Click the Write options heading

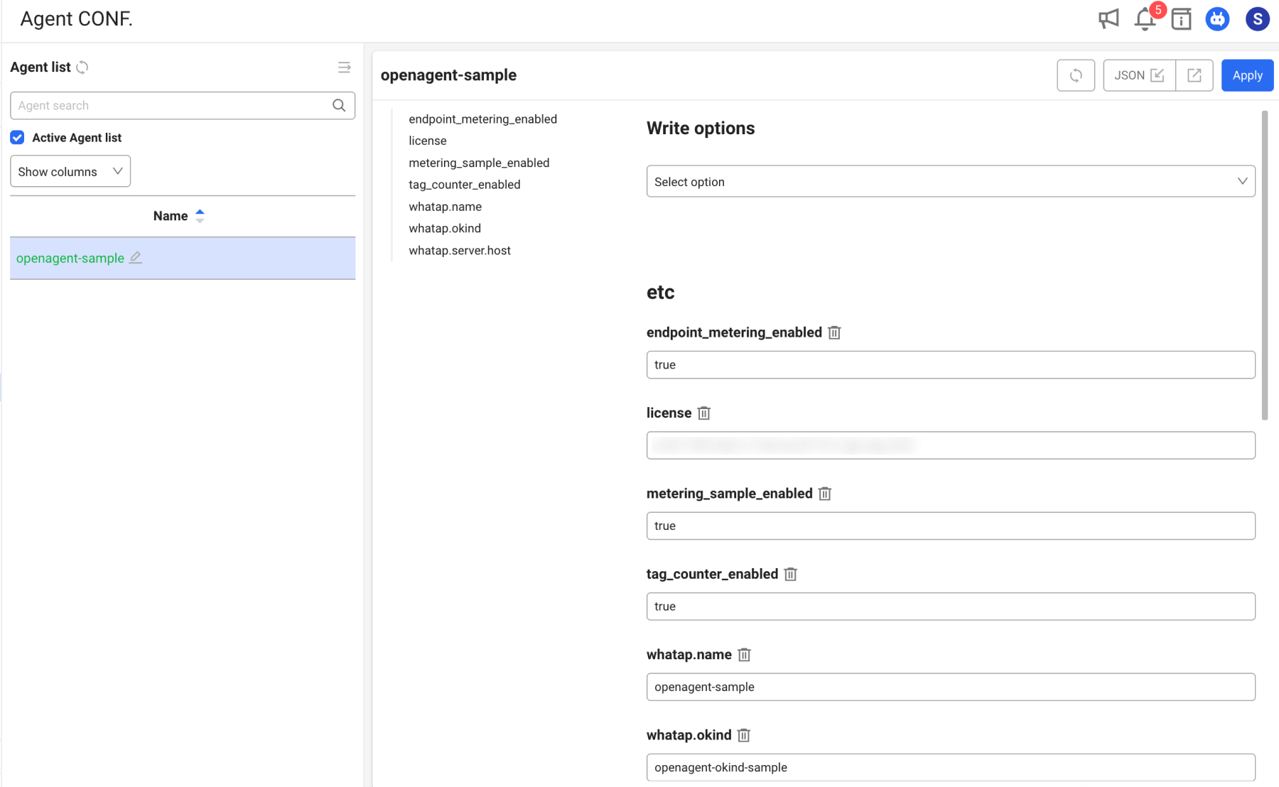click(701, 129)
